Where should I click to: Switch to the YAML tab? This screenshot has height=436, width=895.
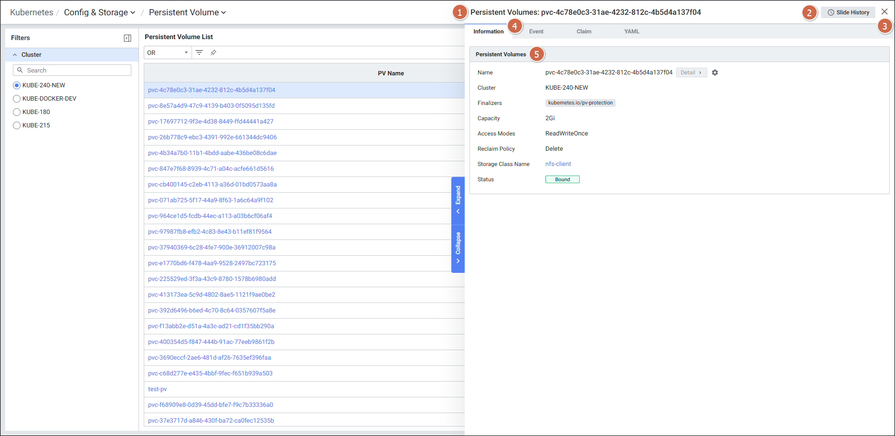(631, 31)
